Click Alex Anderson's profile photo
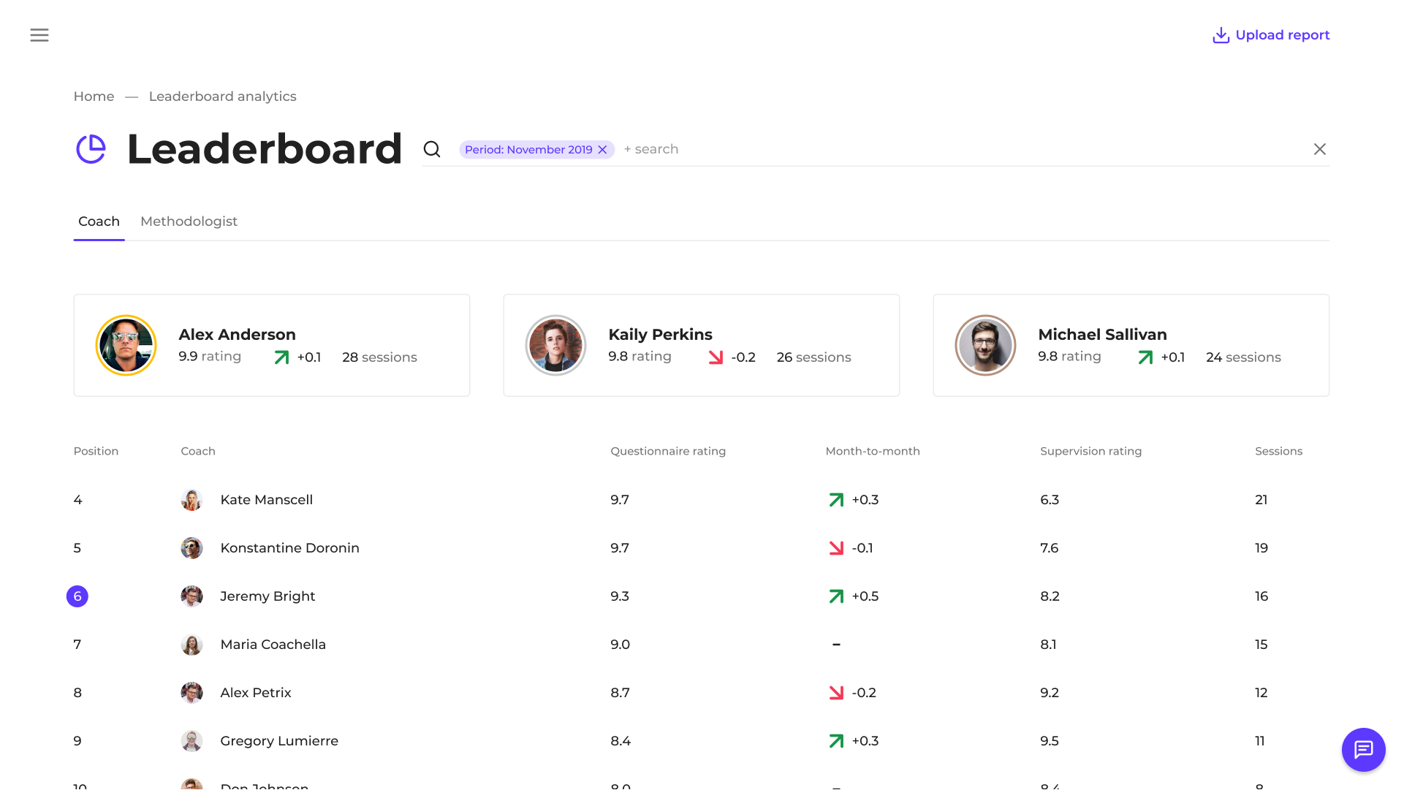This screenshot has height=790, width=1404. point(126,346)
